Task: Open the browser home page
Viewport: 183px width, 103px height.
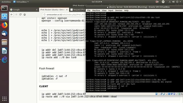Action: pyautogui.click(x=25, y=15)
